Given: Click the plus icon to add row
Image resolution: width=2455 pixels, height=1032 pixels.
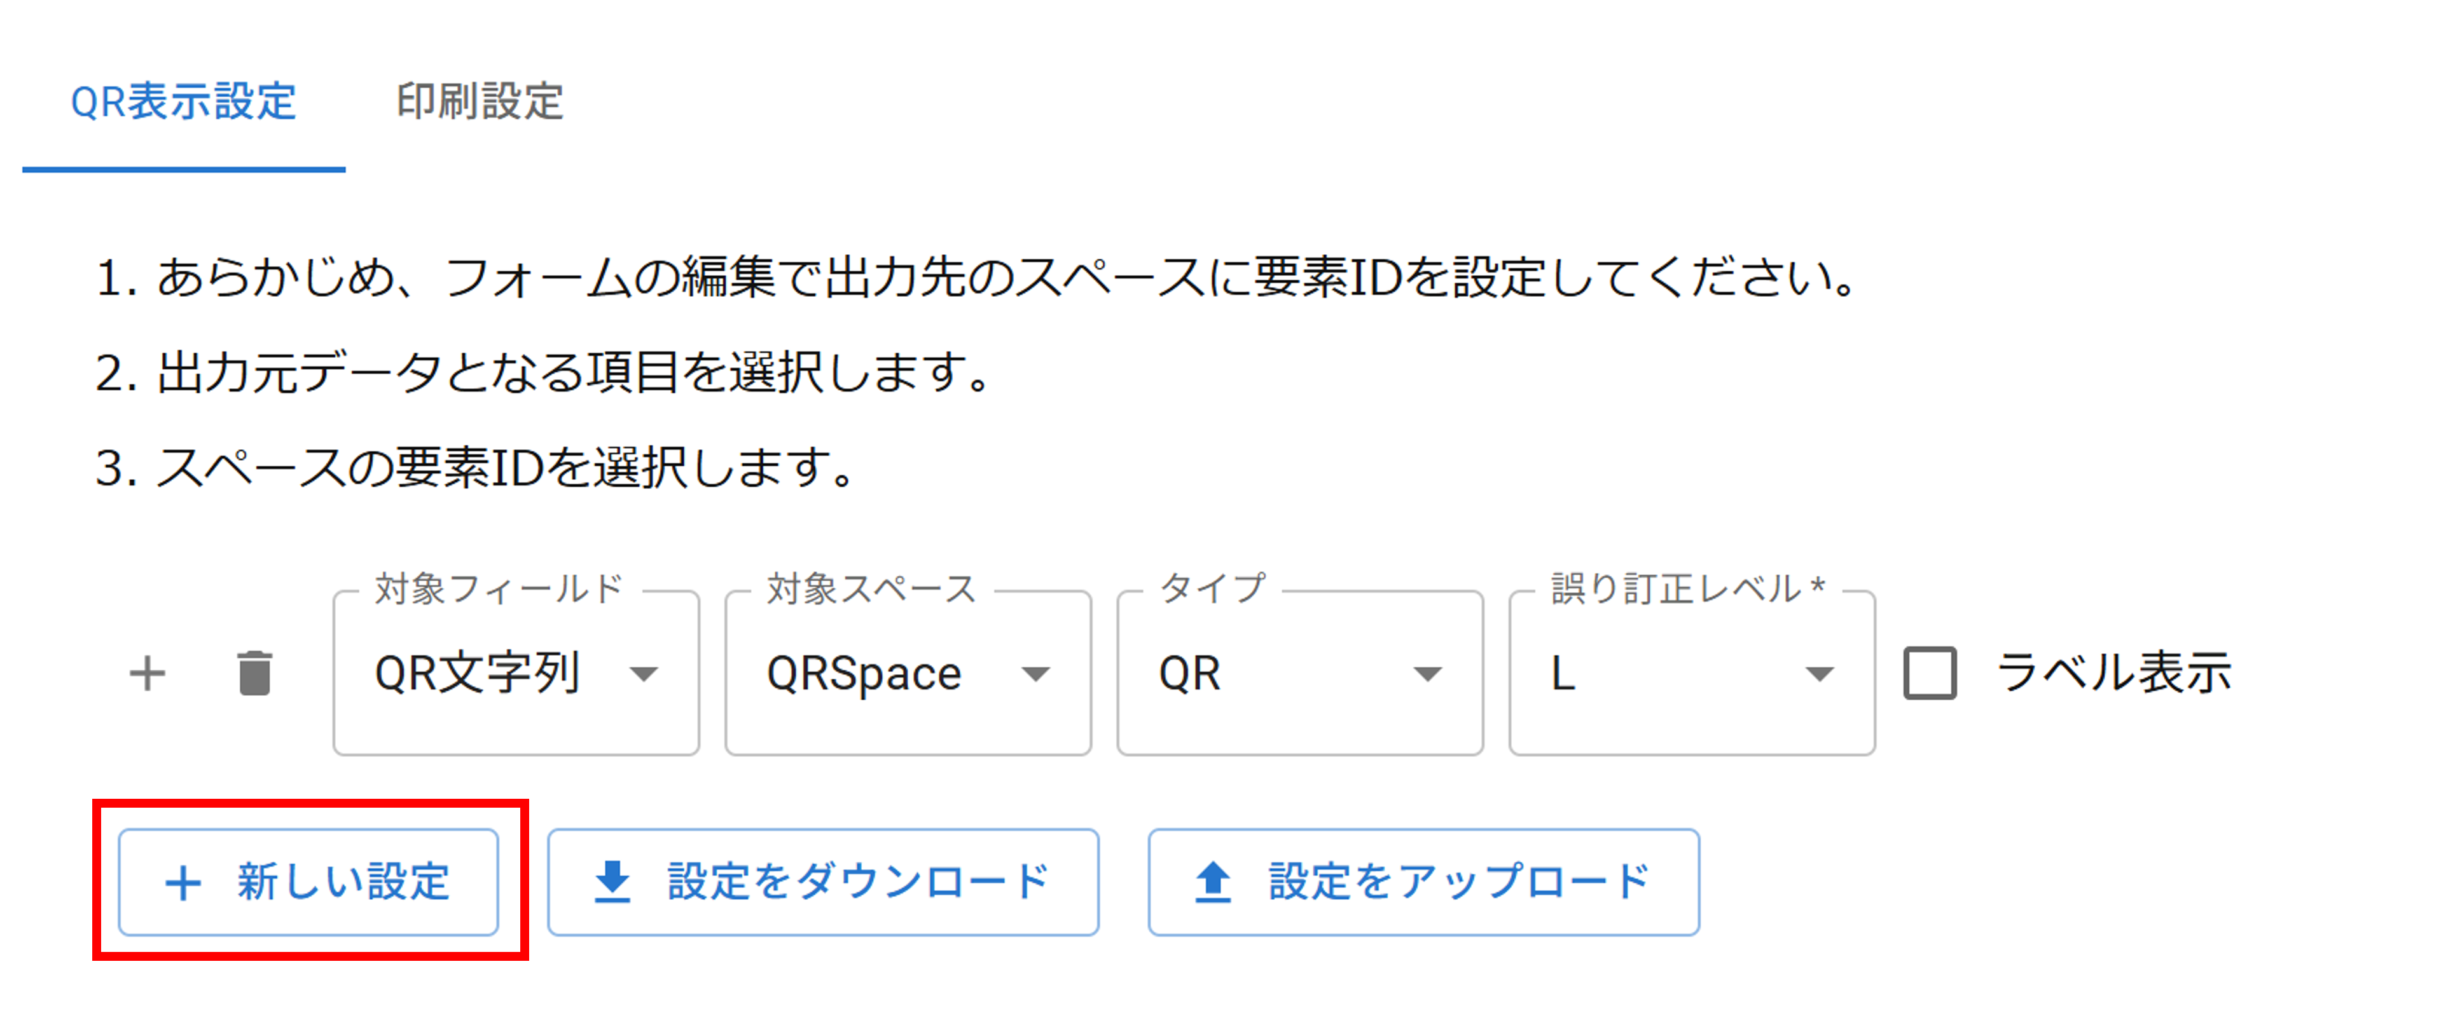Looking at the screenshot, I should 148,674.
